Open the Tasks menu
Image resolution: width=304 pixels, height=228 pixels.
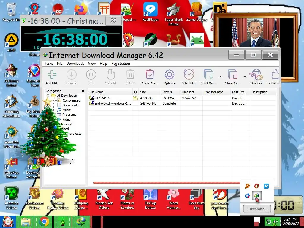[48, 64]
